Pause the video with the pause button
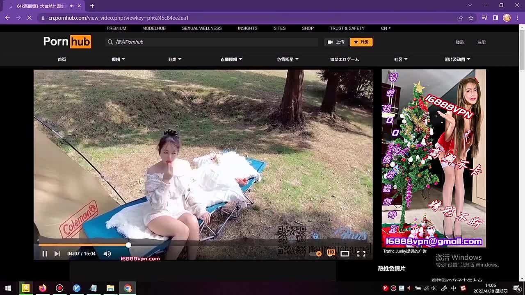 pos(45,254)
